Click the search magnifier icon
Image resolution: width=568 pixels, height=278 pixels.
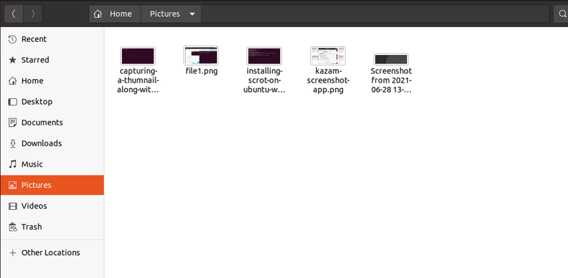(562, 14)
